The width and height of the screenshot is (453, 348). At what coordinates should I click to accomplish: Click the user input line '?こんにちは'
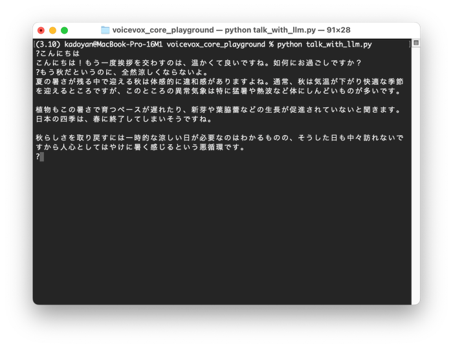pyautogui.click(x=58, y=54)
